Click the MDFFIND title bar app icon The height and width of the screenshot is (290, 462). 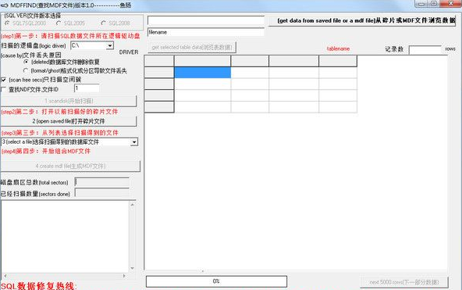coord(5,5)
